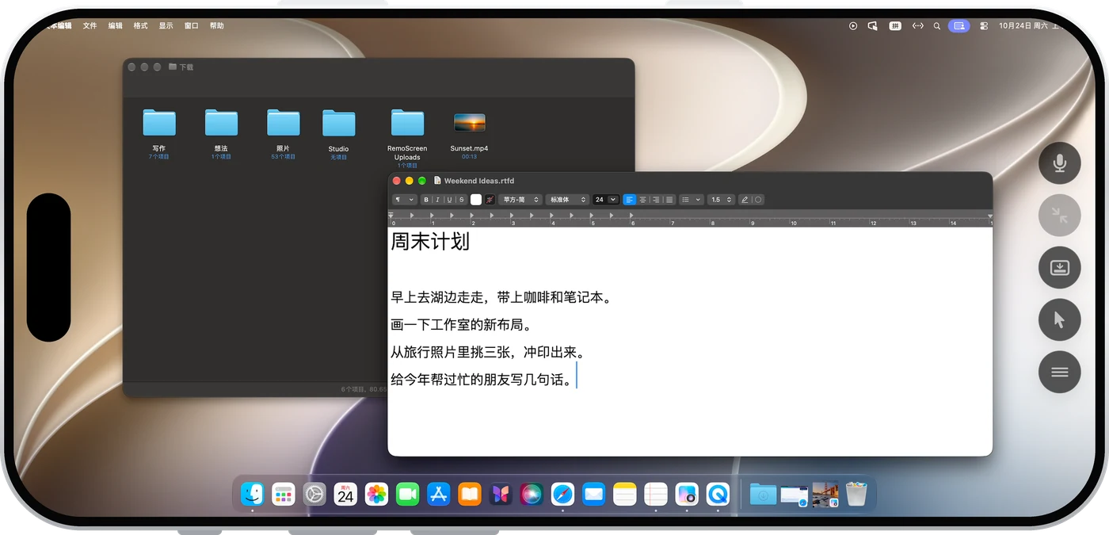Open the 苹方-简 font family dropdown
This screenshot has height=535, width=1109.
(520, 200)
